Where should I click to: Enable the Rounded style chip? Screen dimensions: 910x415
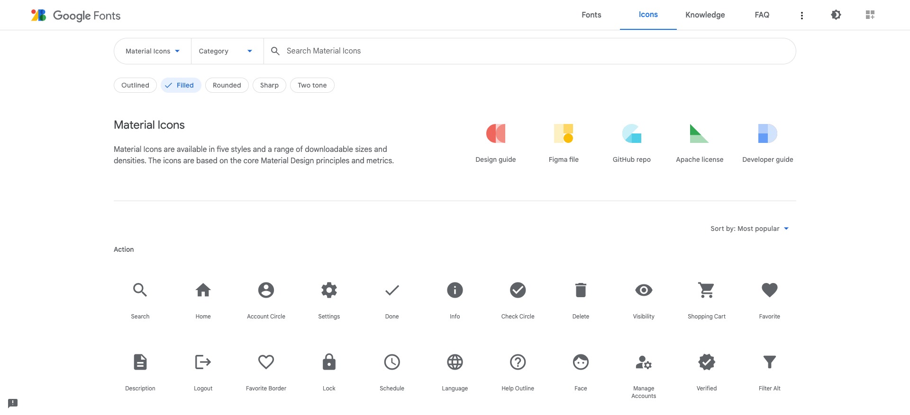(227, 85)
